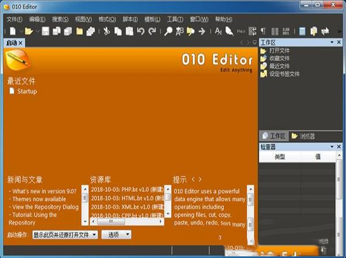Open the Calculator tool icon
Screen dimensions: 346x258
click(x=302, y=31)
